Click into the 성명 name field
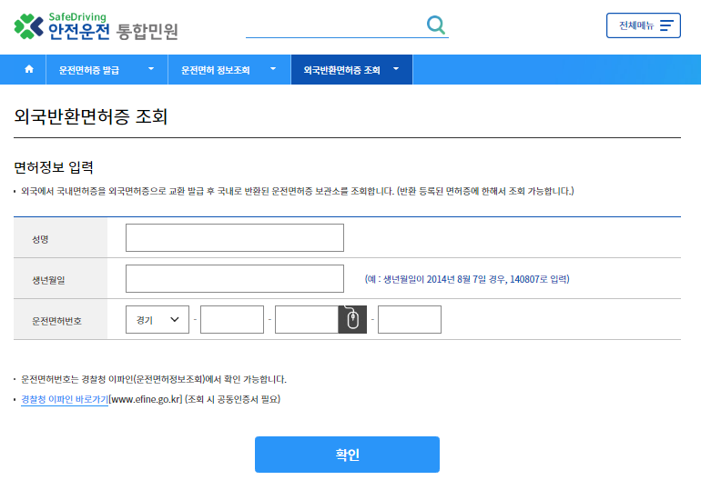 235,237
